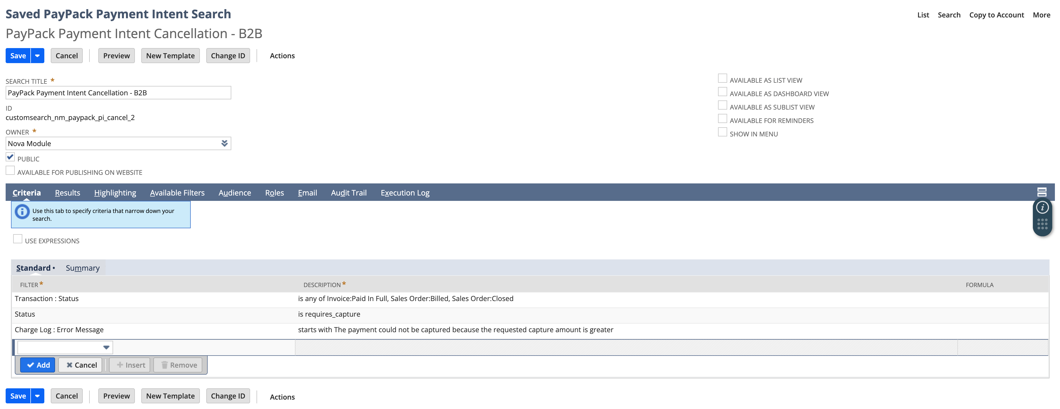
Task: Open the Audience tab
Action: coord(235,193)
